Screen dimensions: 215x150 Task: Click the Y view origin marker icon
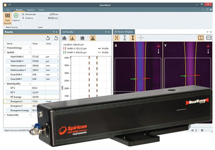pyautogui.click(x=208, y=46)
